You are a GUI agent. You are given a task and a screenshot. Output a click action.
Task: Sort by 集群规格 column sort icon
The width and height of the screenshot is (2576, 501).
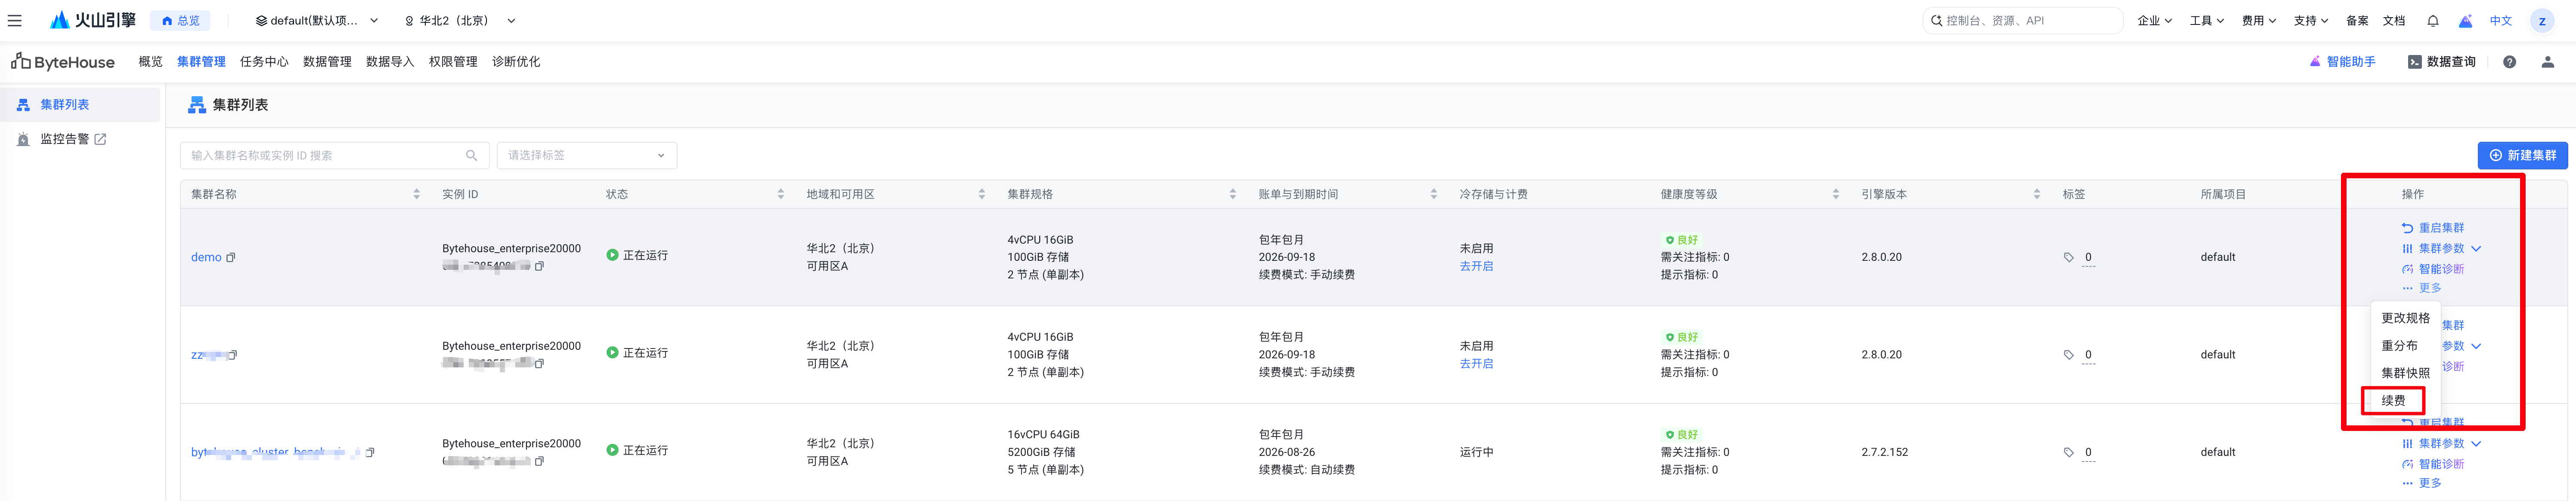coord(1232,195)
